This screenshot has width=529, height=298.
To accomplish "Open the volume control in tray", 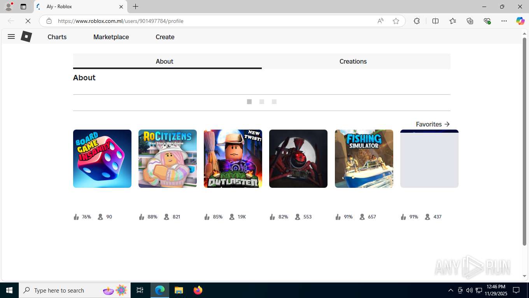I will tap(469, 290).
